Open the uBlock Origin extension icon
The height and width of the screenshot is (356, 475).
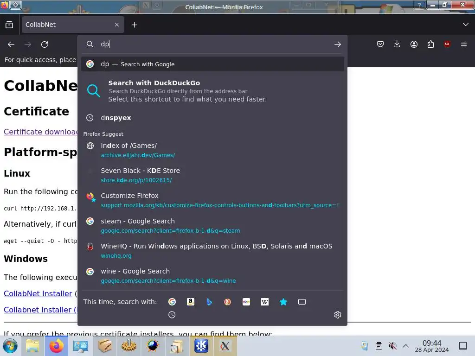[447, 44]
